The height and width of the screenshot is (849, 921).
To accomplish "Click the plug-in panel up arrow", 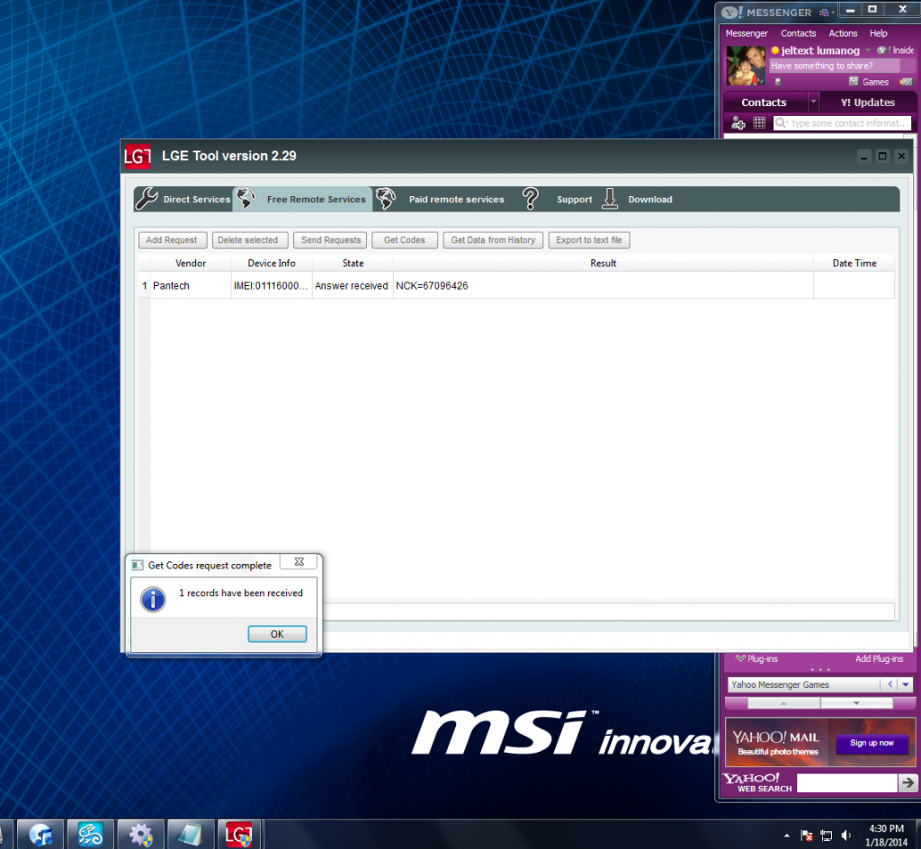I will coord(783,703).
